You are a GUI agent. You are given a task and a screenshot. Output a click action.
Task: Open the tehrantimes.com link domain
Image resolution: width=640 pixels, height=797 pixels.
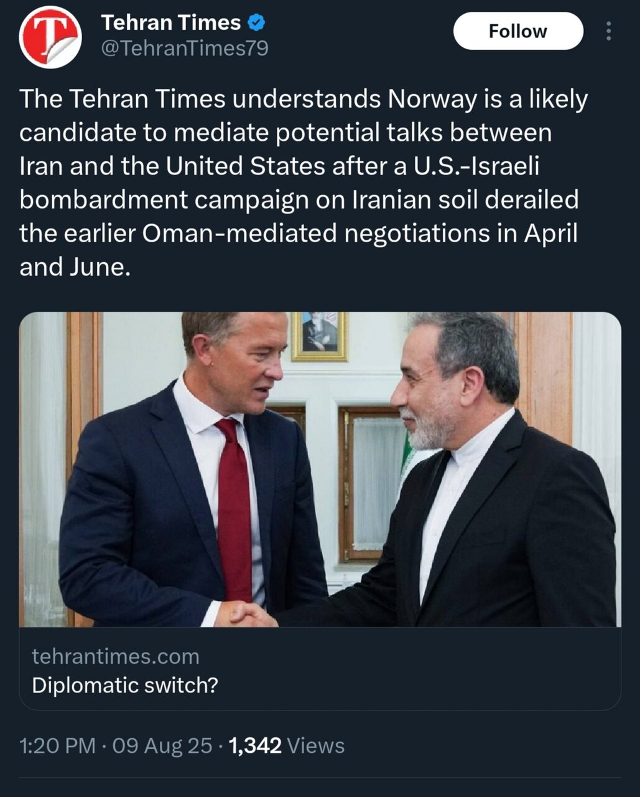point(116,656)
